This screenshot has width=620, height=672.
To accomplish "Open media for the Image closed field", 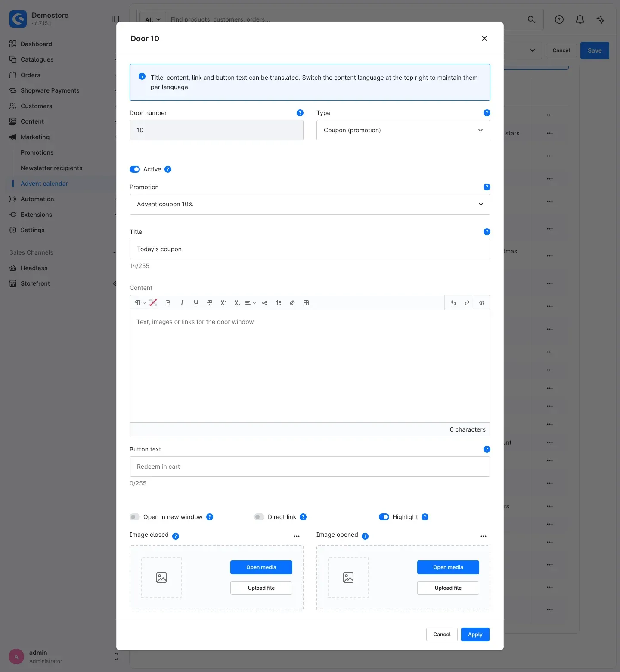I will pos(261,567).
